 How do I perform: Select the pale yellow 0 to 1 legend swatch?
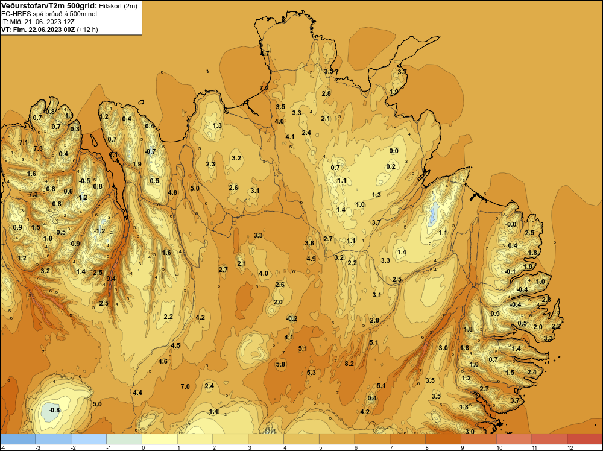point(160,439)
